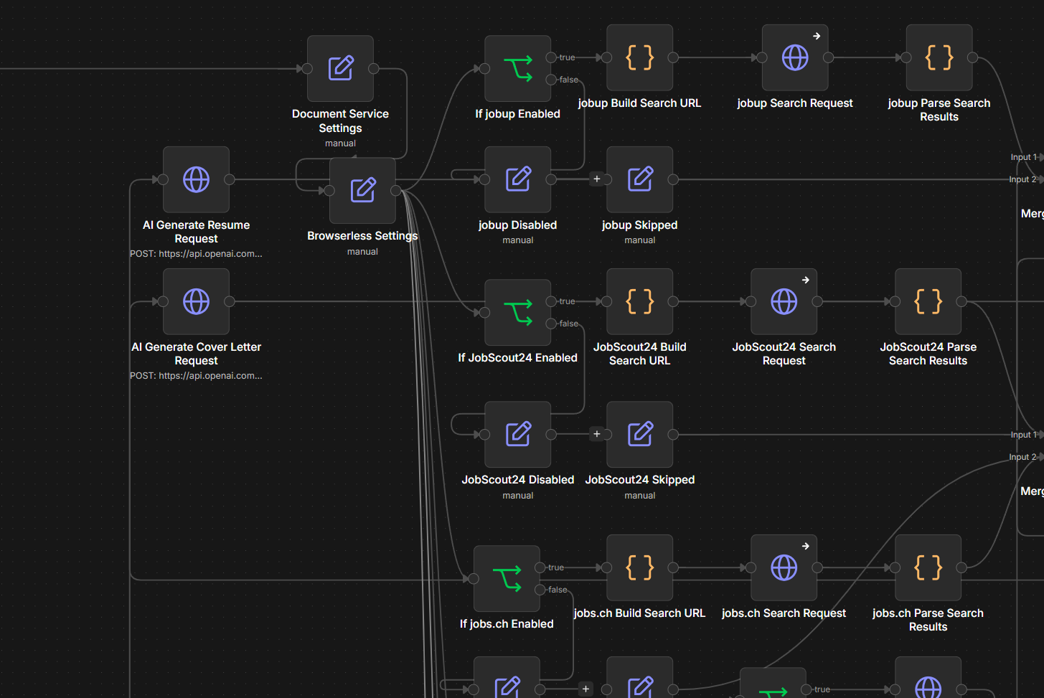Open the Browserless Settings edit node
The width and height of the screenshot is (1044, 698).
362,190
